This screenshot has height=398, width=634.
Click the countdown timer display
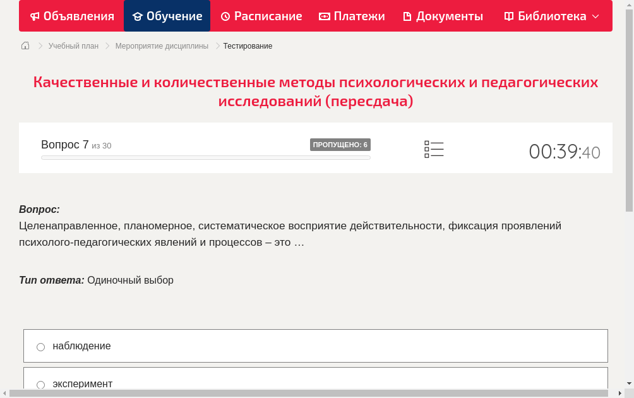click(564, 152)
